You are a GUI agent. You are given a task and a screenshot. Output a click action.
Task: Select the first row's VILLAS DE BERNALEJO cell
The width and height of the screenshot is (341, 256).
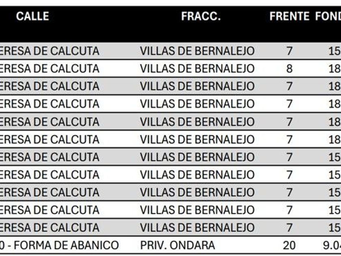197,51
